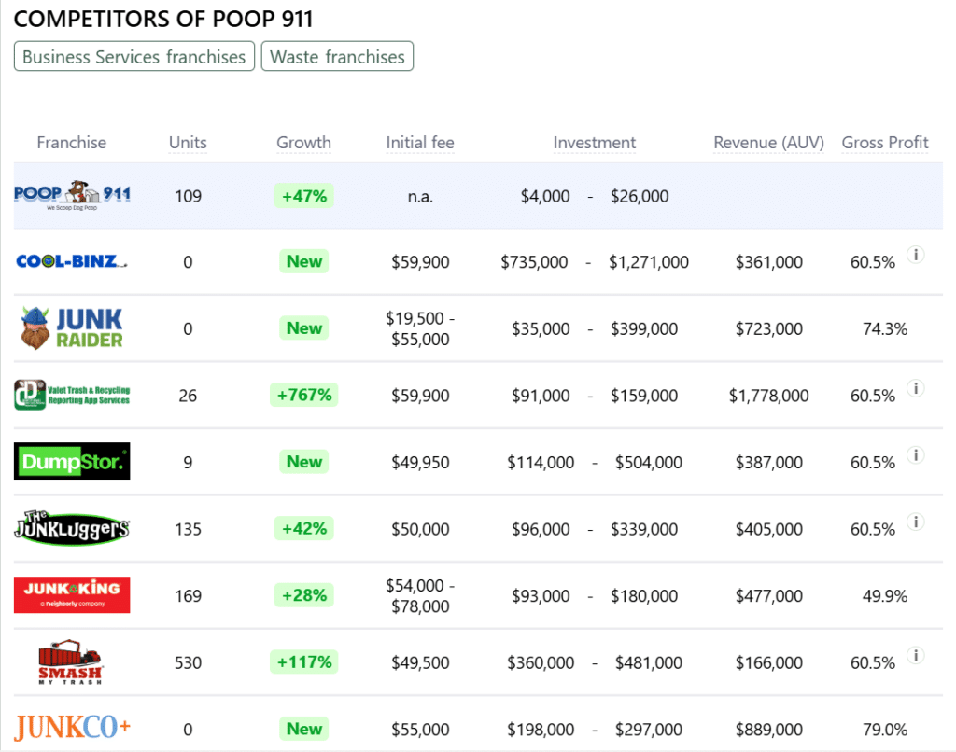The image size is (956, 752).
Task: Open the Valet Trash & Recycling logo
Action: (x=72, y=395)
